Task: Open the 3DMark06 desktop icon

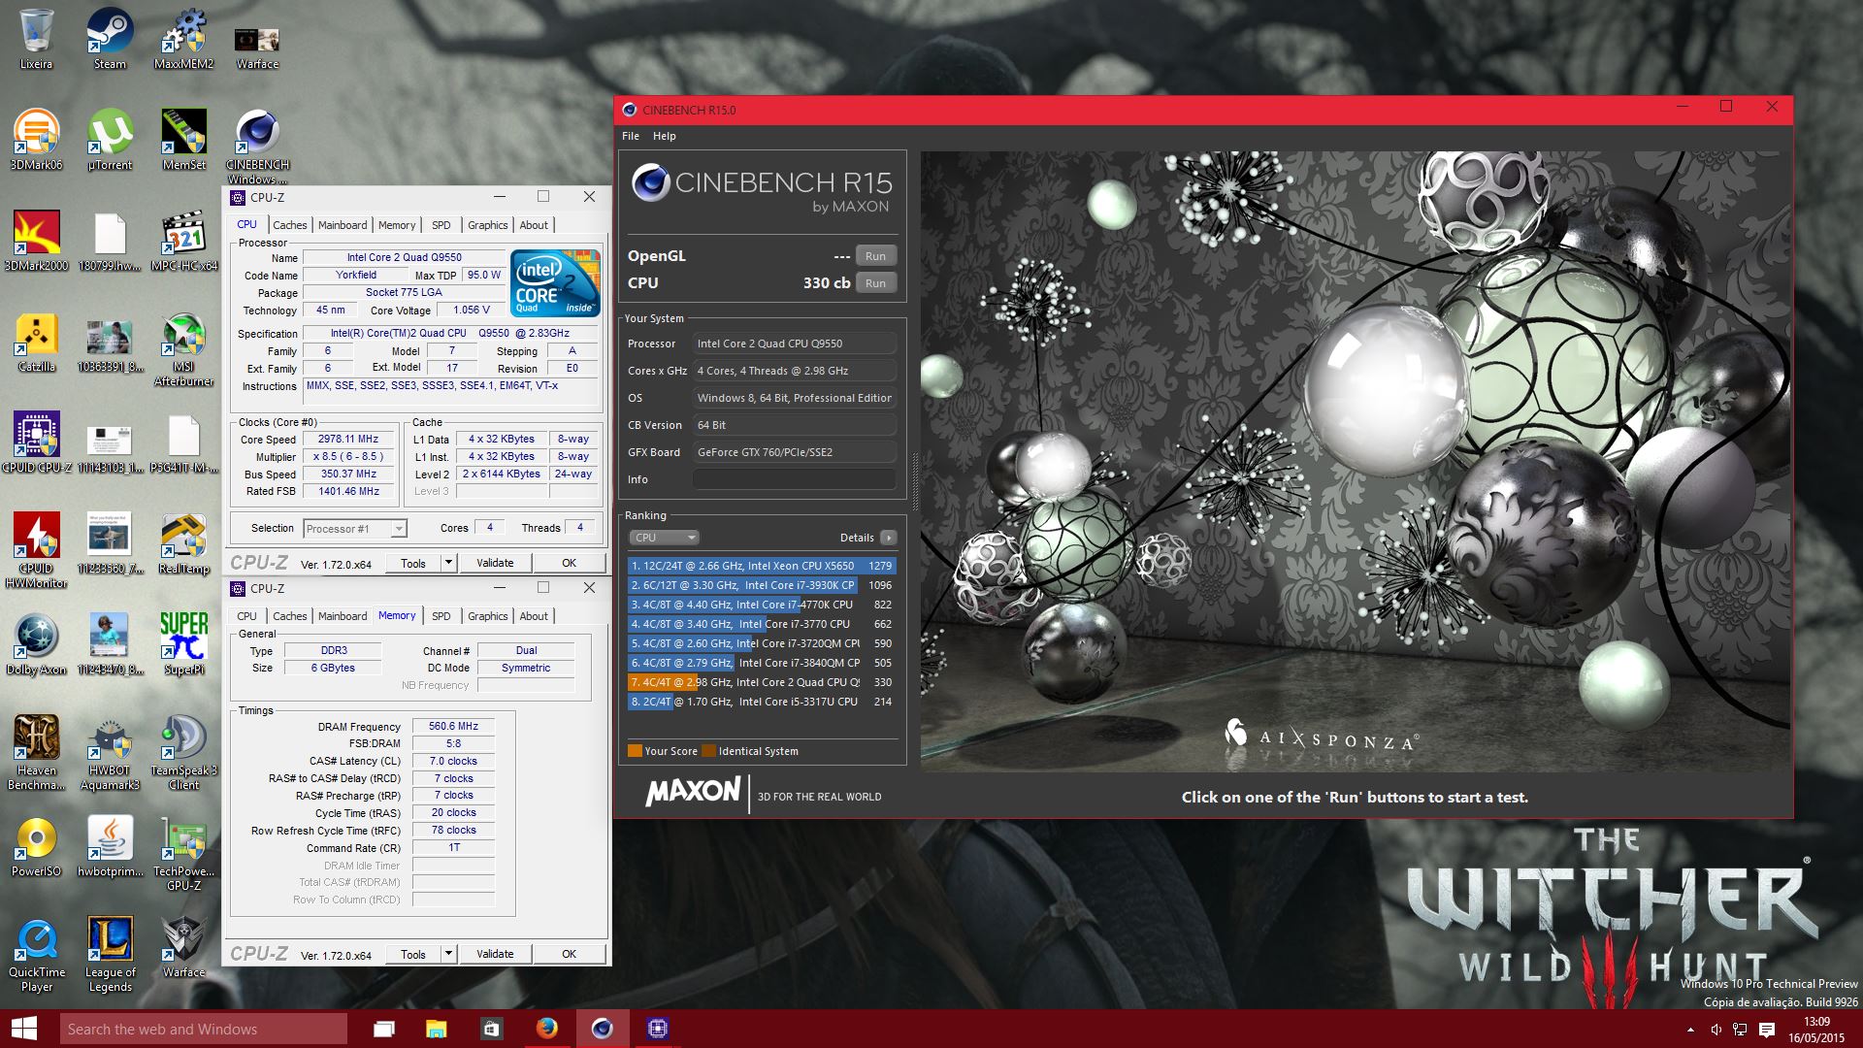Action: [36, 140]
